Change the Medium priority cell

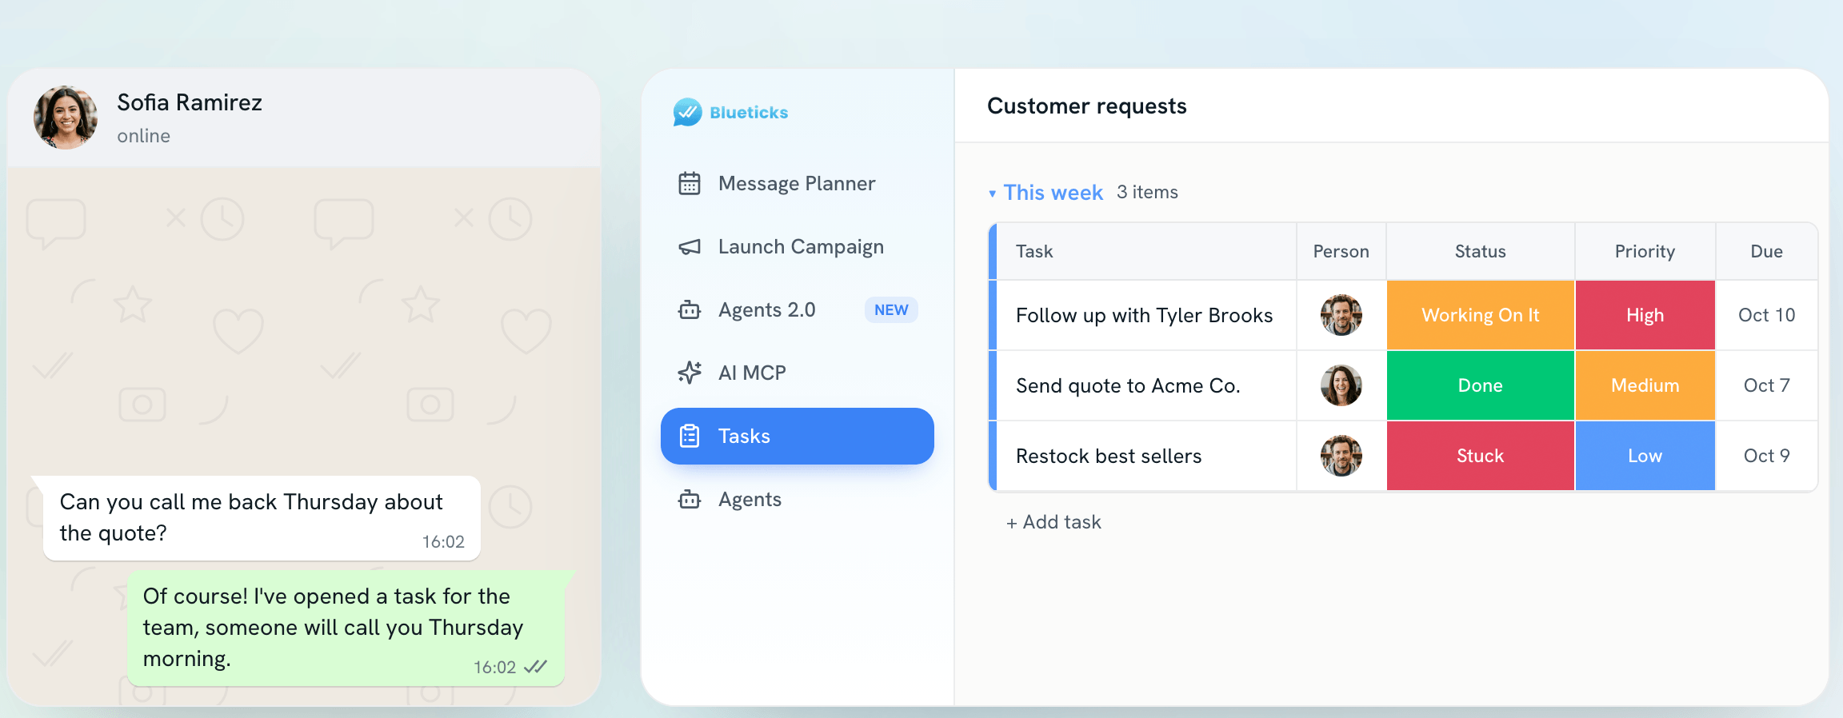click(1645, 385)
